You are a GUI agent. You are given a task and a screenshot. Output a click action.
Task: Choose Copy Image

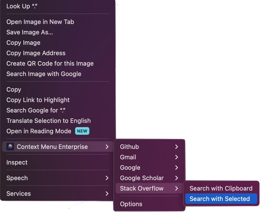[57, 43]
